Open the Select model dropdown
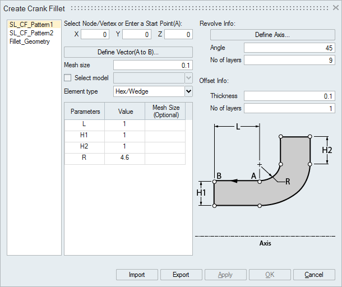Screen dimensions: 342x287 (153, 78)
